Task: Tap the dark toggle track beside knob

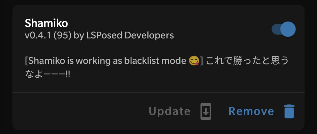Action: (x=276, y=29)
